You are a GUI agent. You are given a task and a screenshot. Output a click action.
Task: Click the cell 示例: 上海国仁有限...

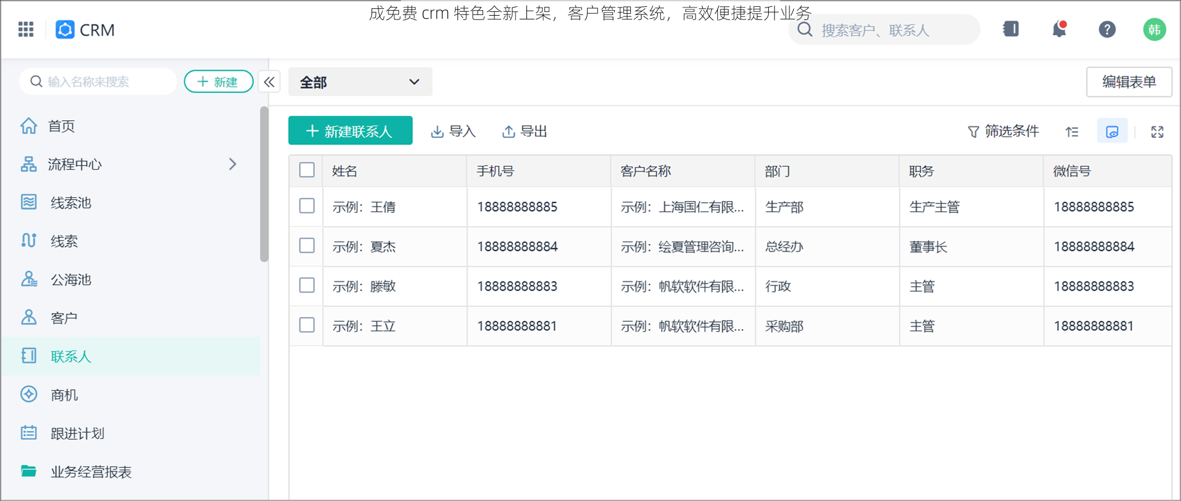click(682, 207)
